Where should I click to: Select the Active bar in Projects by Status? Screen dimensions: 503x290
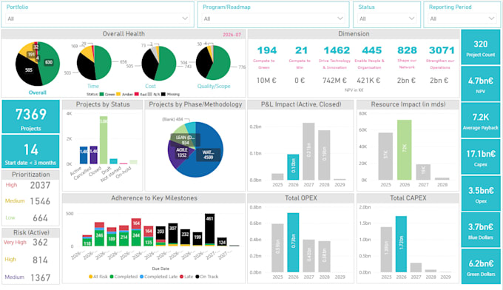click(x=84, y=155)
